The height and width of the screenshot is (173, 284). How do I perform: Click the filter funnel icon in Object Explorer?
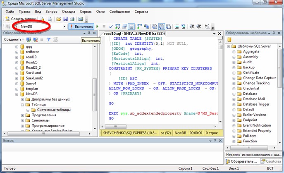coord(48,40)
